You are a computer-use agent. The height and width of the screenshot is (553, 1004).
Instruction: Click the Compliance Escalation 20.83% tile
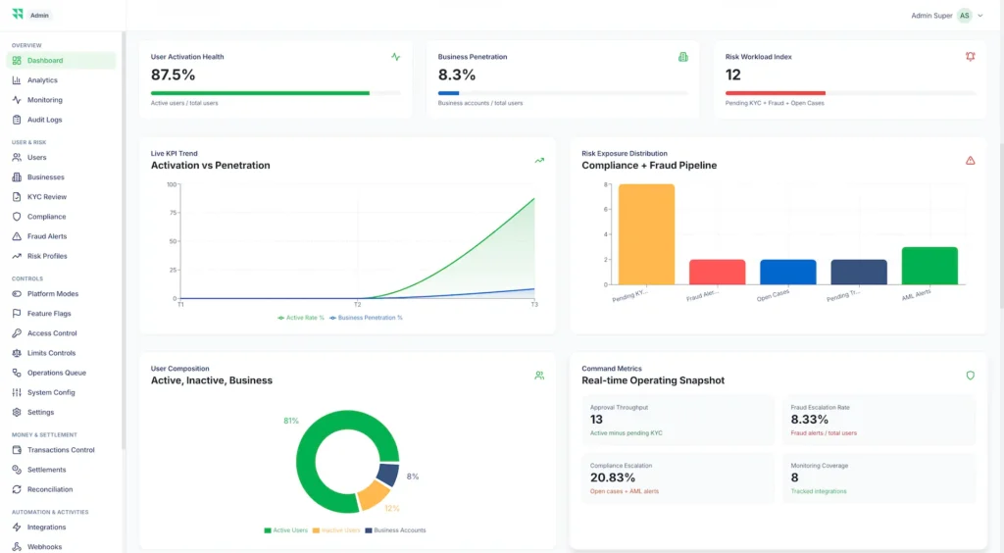[x=678, y=478]
